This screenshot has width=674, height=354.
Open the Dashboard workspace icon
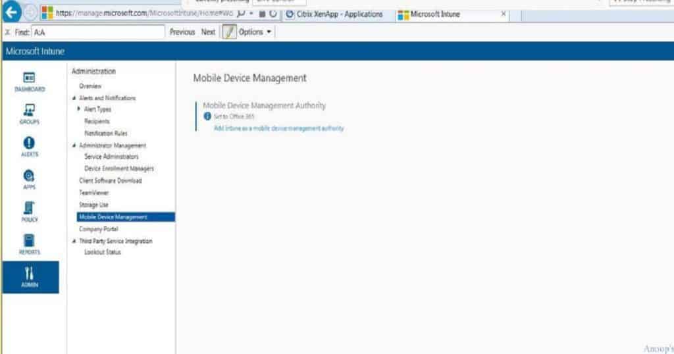tap(30, 82)
